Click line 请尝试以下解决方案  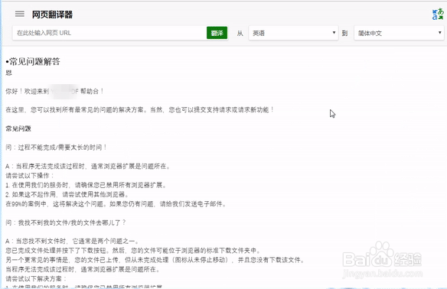(x=36, y=279)
